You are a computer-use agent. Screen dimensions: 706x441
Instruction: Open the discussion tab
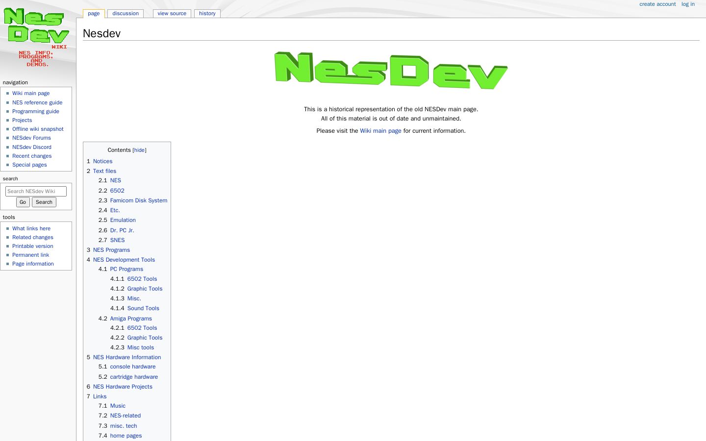tap(126, 13)
